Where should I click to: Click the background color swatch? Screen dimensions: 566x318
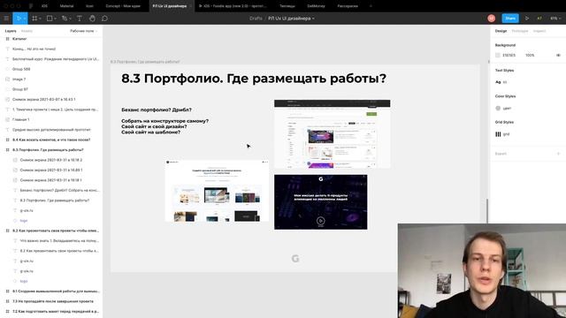498,55
